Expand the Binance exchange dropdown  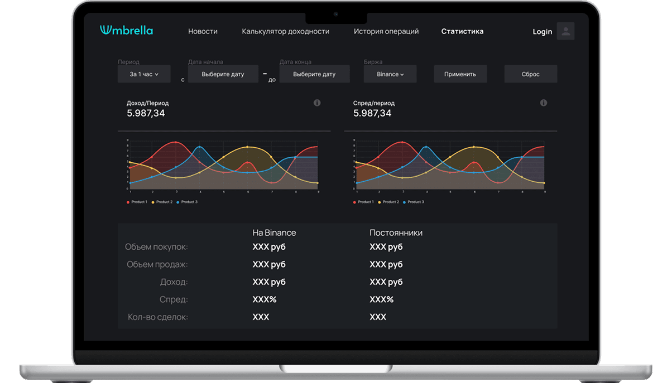390,74
